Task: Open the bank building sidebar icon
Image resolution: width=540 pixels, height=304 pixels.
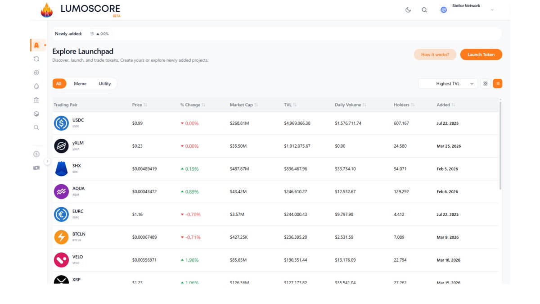Action: coord(36,100)
